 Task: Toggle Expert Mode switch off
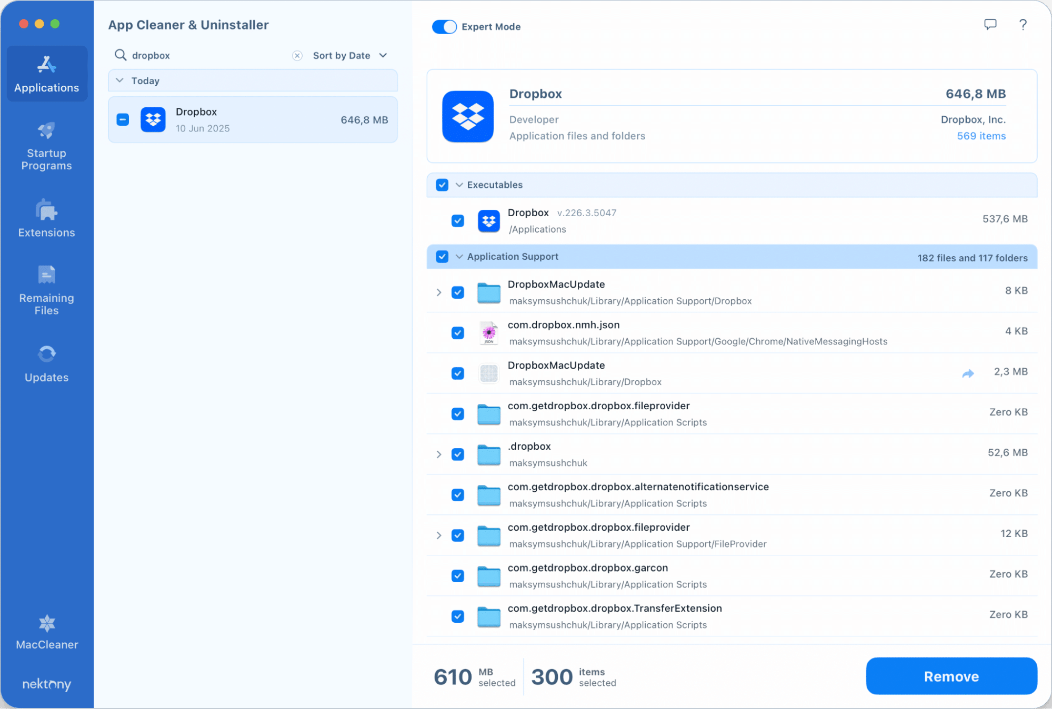pos(444,27)
